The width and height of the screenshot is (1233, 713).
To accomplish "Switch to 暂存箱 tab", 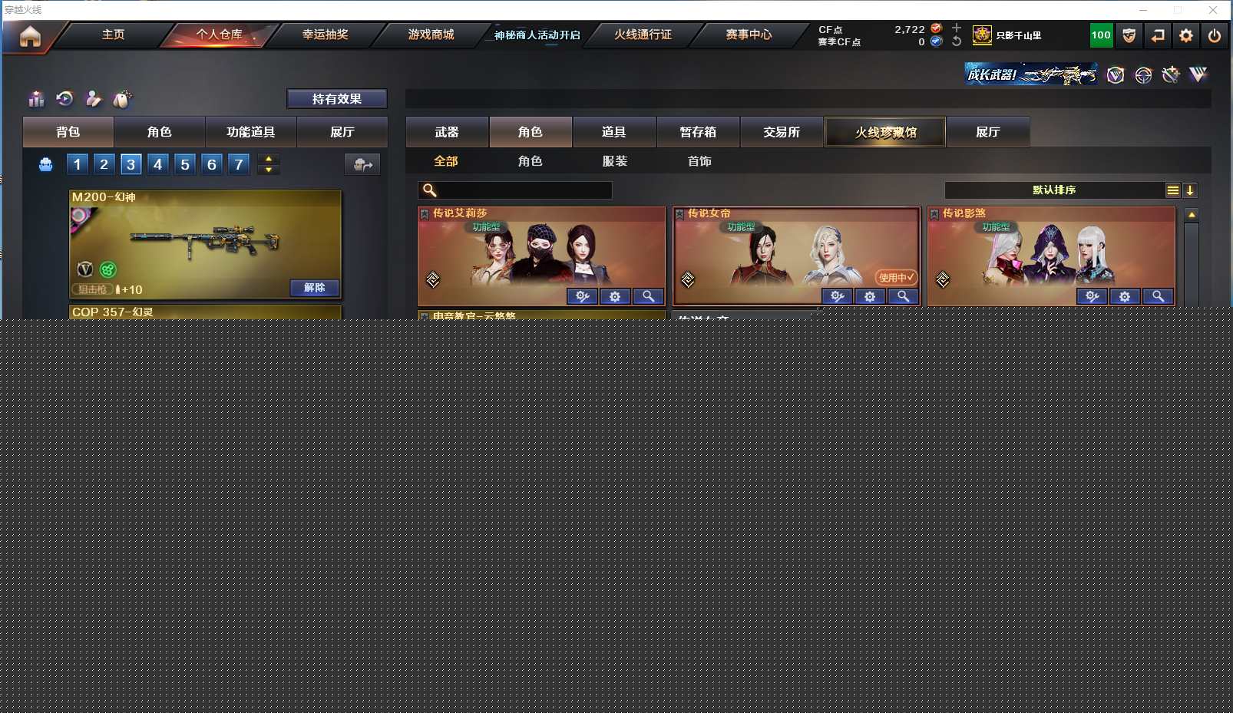I will [x=698, y=132].
